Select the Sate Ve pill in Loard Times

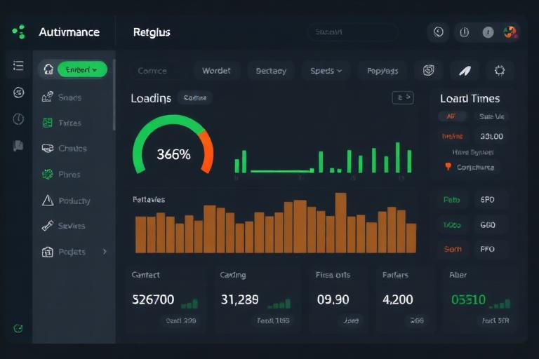[491, 116]
